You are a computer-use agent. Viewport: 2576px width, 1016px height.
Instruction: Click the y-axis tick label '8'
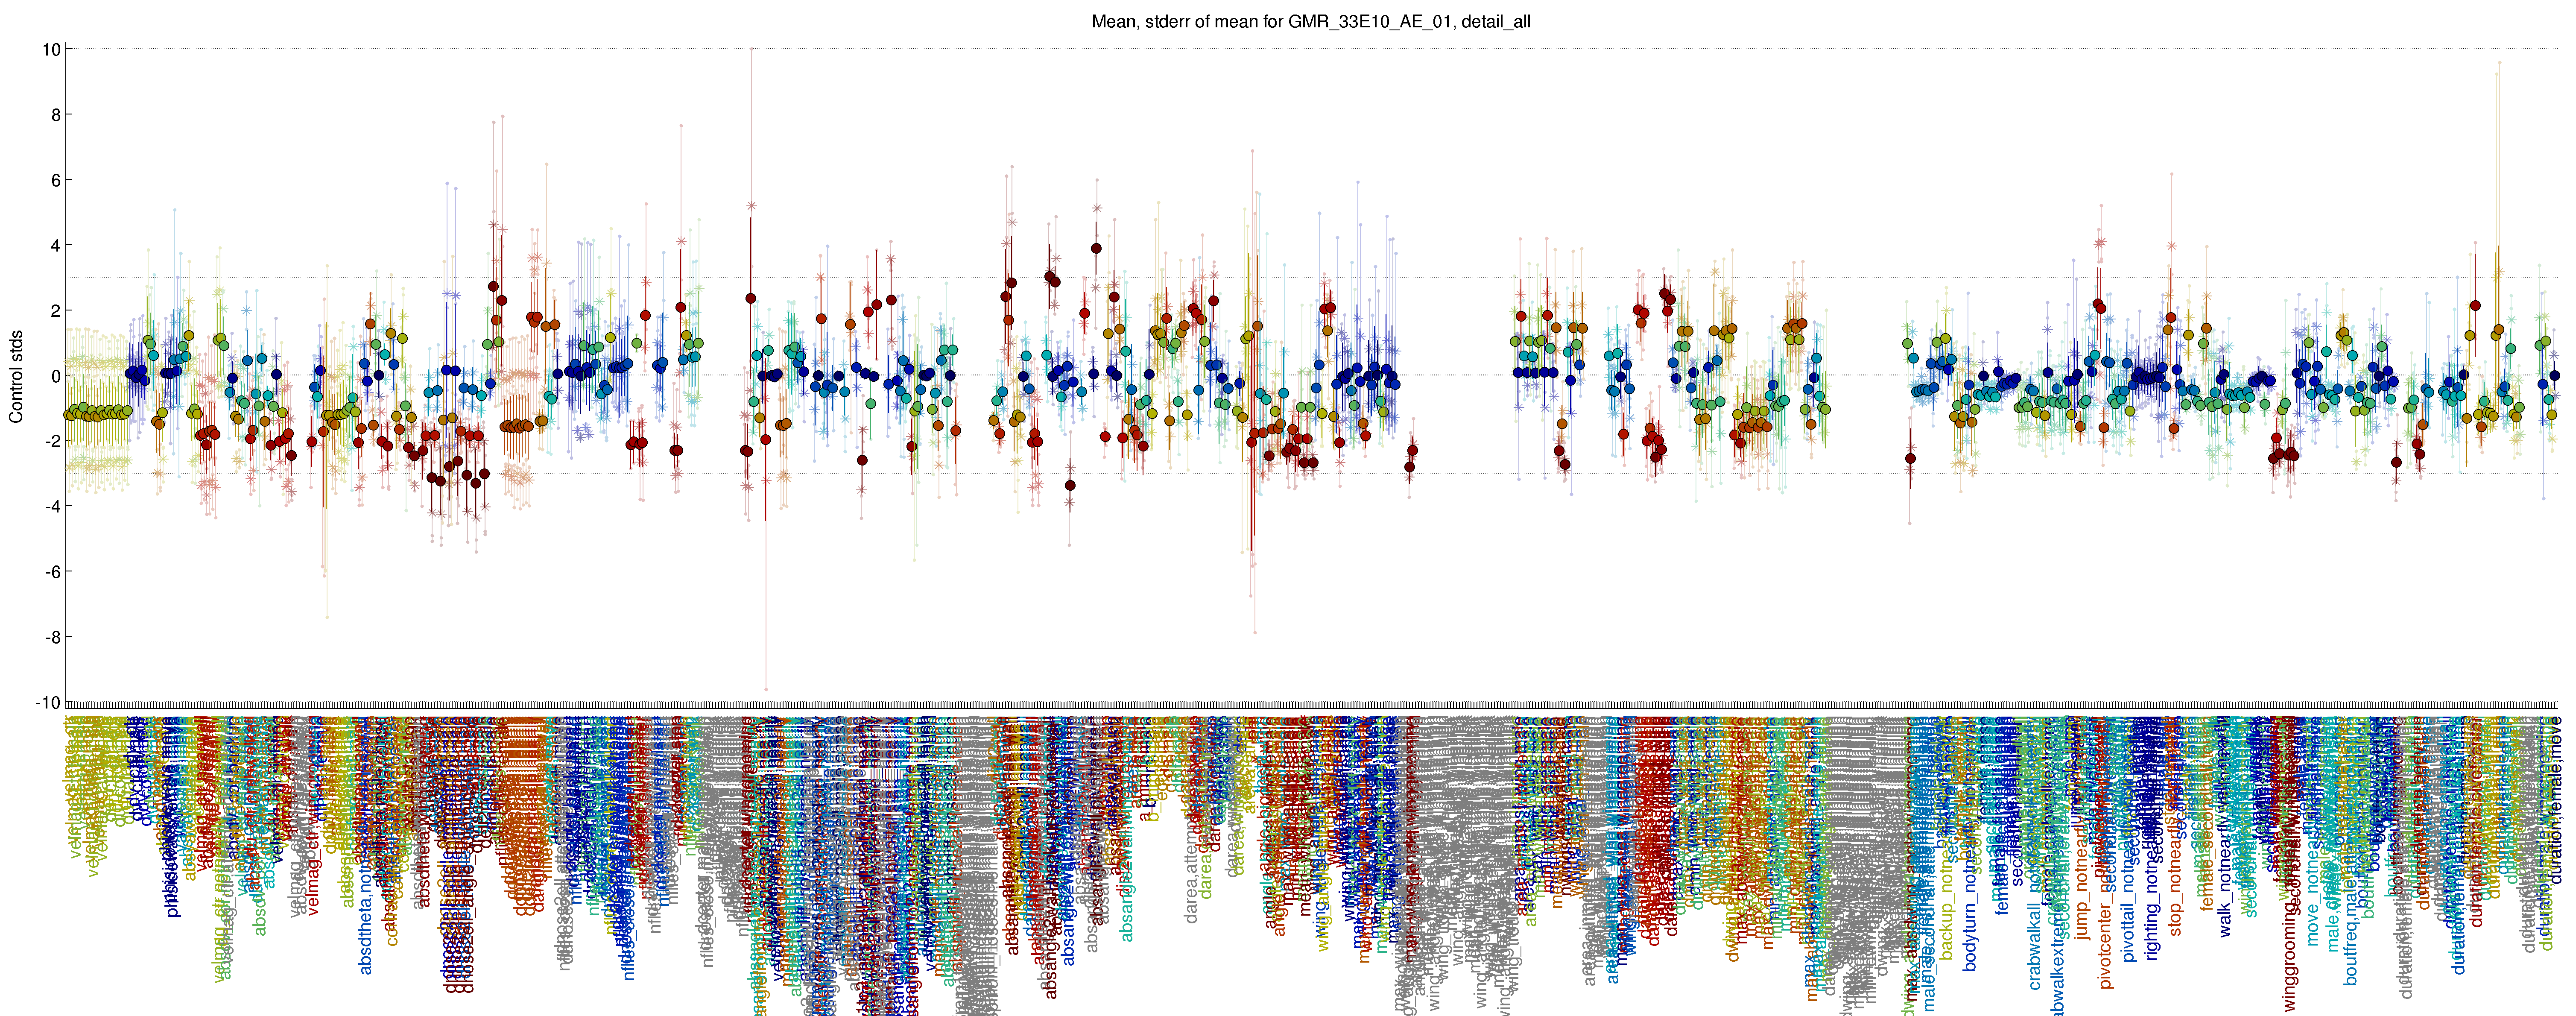[56, 115]
